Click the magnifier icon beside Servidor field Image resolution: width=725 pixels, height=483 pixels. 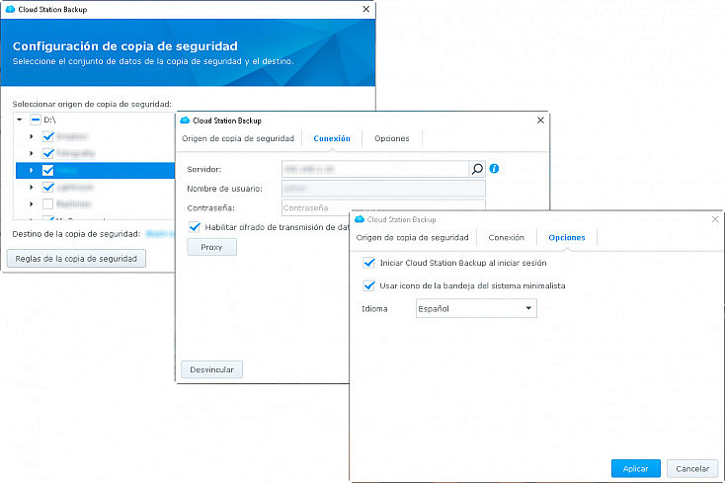pyautogui.click(x=477, y=169)
